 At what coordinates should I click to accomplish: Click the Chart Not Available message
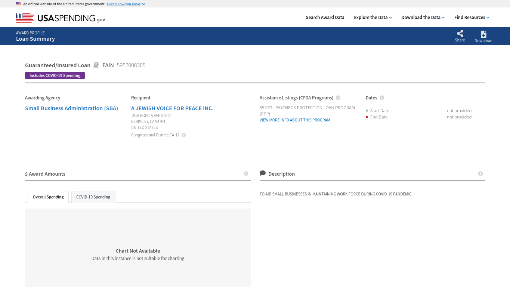click(x=138, y=251)
